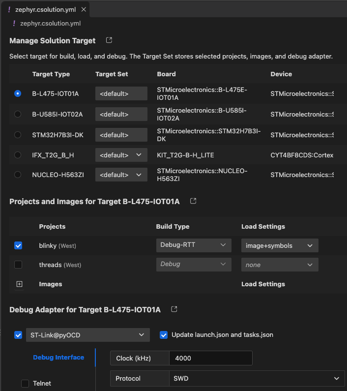The height and width of the screenshot is (391, 347).
Task: Click the 'threads (West)' project name
Action: coord(60,265)
